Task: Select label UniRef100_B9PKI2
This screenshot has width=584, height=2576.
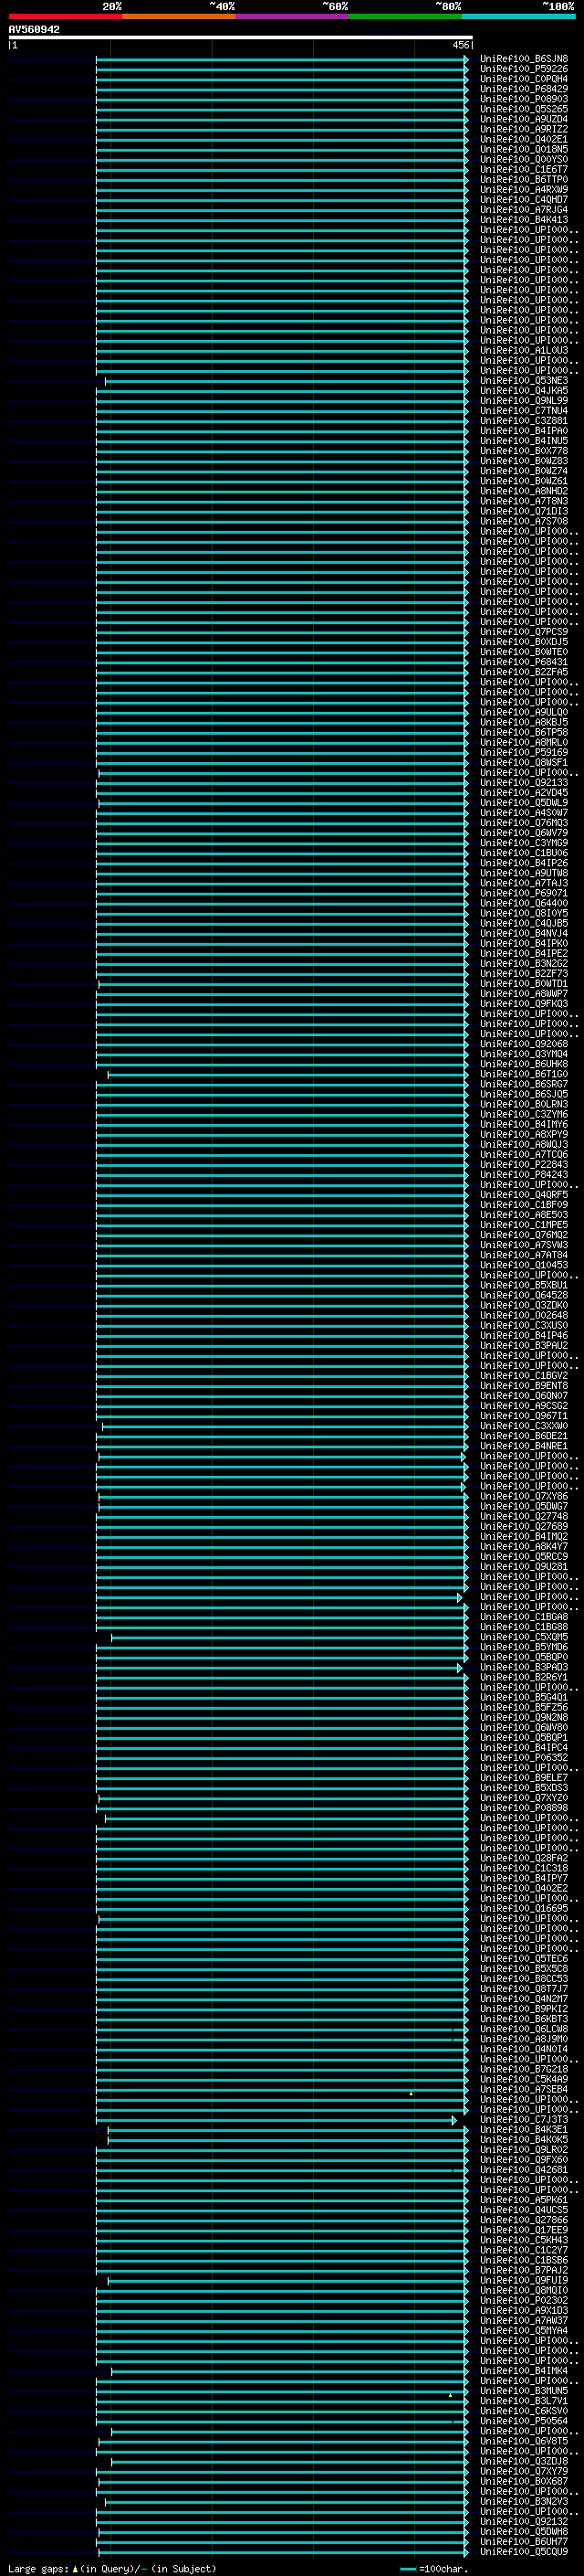Action: (x=524, y=2009)
